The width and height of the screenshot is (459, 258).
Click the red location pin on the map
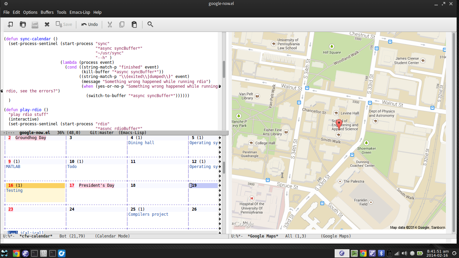coord(339,124)
